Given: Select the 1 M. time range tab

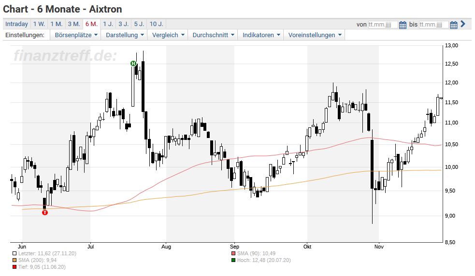Looking at the screenshot, I should coord(57,24).
